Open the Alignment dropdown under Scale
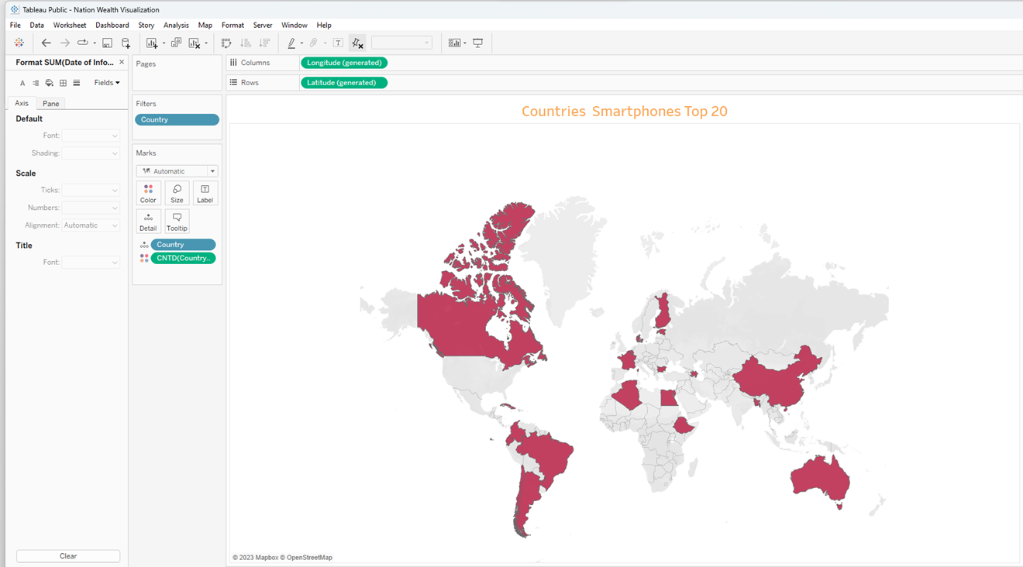The width and height of the screenshot is (1023, 567). point(91,225)
